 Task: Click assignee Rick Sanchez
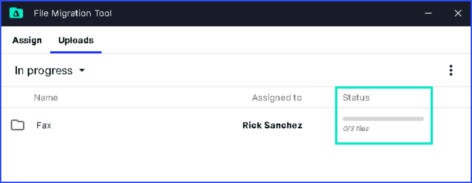tap(272, 126)
